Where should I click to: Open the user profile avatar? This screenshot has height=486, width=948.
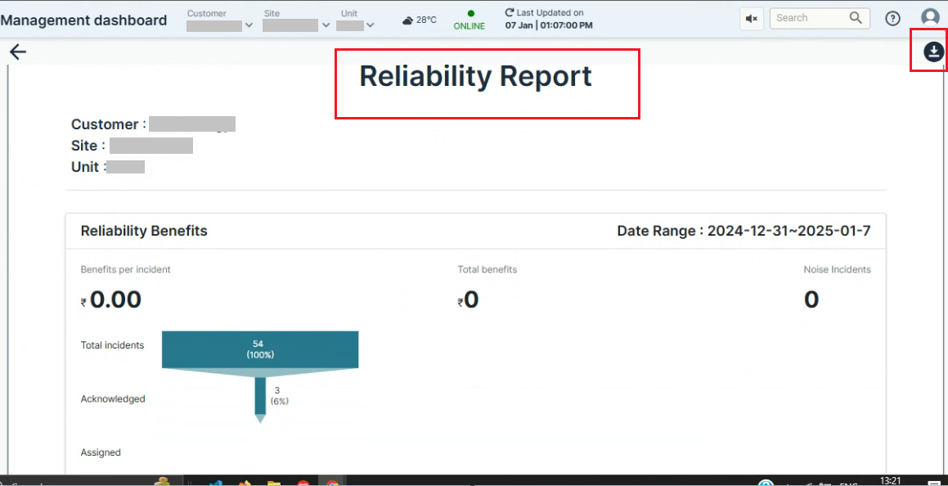coord(930,17)
